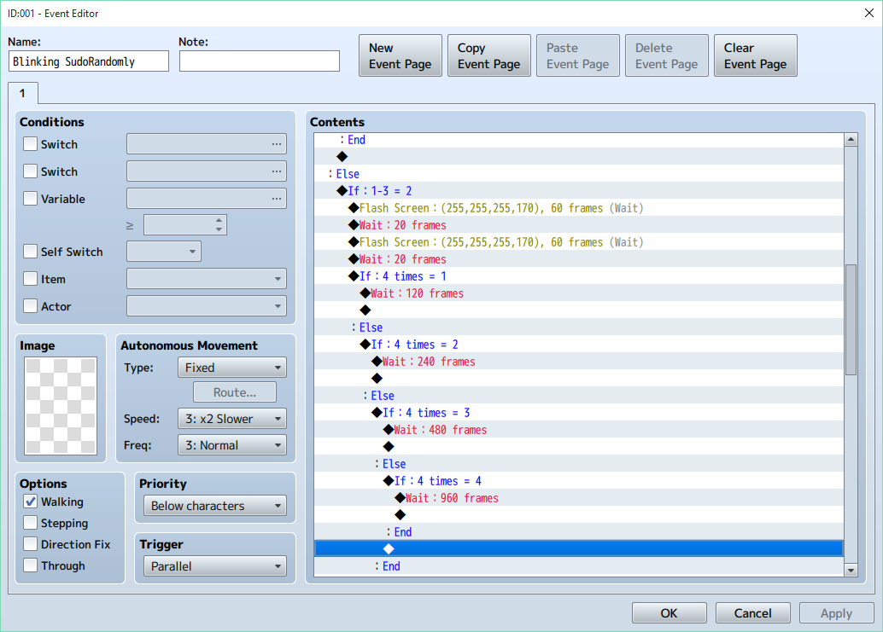
Task: Open the Priority dropdown showing Below characters
Action: [x=215, y=506]
